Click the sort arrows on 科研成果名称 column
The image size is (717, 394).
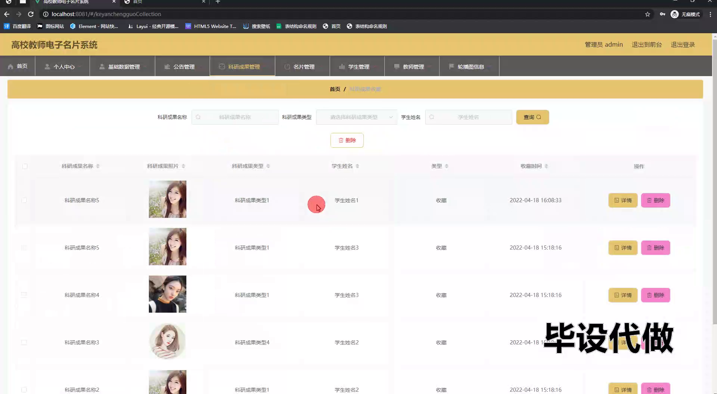coord(98,166)
